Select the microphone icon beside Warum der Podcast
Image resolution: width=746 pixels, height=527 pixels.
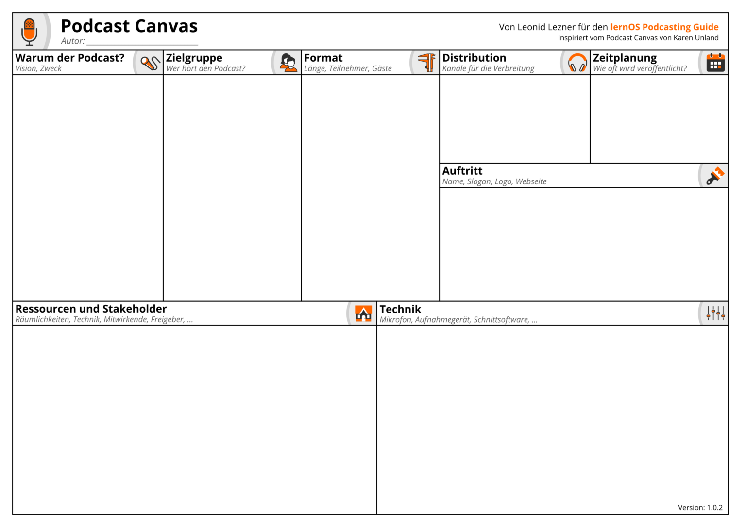(x=148, y=62)
